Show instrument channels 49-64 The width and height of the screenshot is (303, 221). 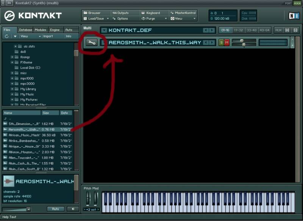(264, 30)
